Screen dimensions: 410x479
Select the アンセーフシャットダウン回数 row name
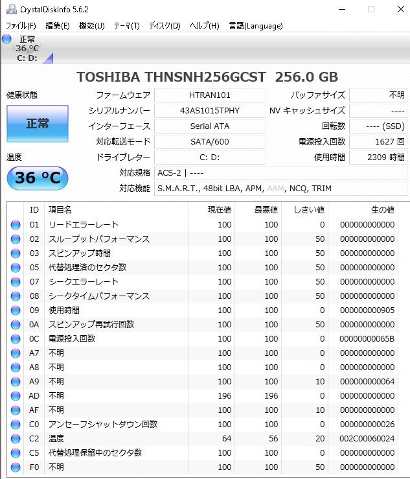click(x=103, y=424)
